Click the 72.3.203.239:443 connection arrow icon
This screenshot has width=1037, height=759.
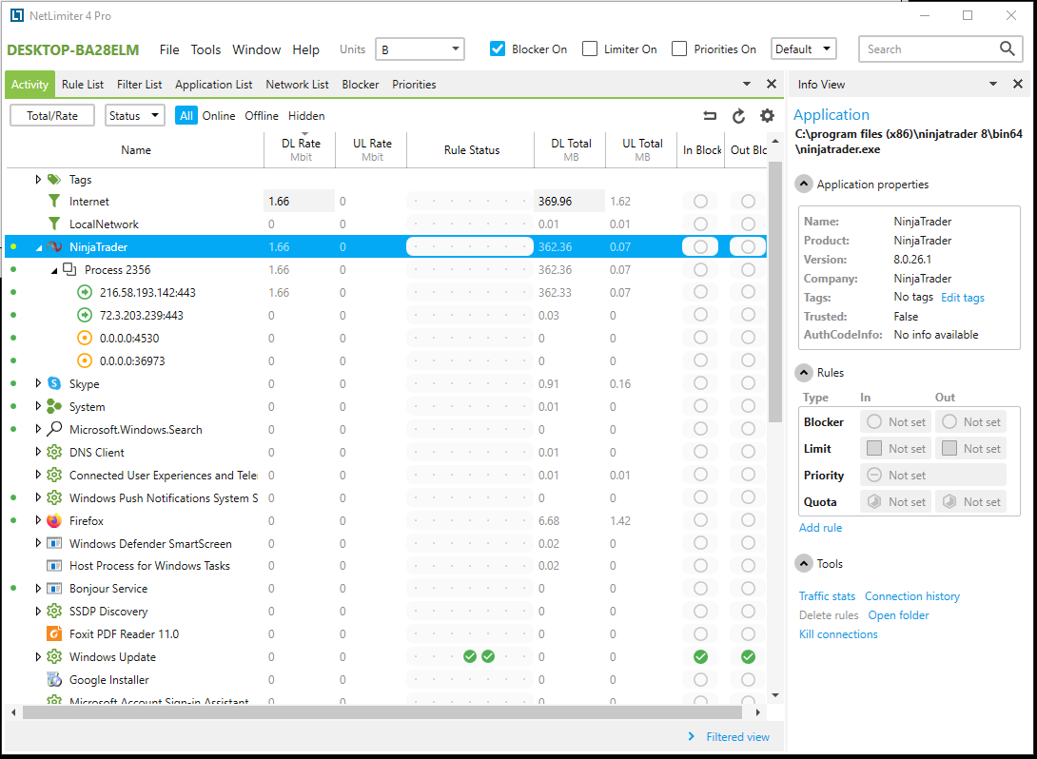(x=85, y=315)
